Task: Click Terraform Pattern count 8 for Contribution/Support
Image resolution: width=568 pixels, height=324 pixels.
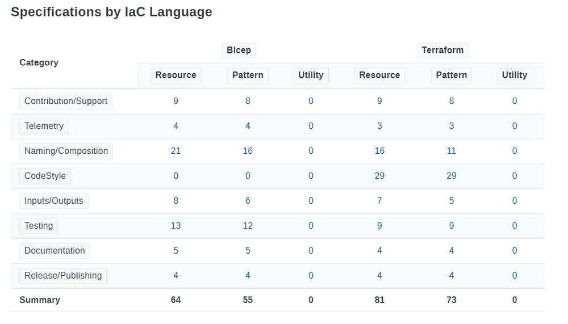Action: pyautogui.click(x=452, y=102)
